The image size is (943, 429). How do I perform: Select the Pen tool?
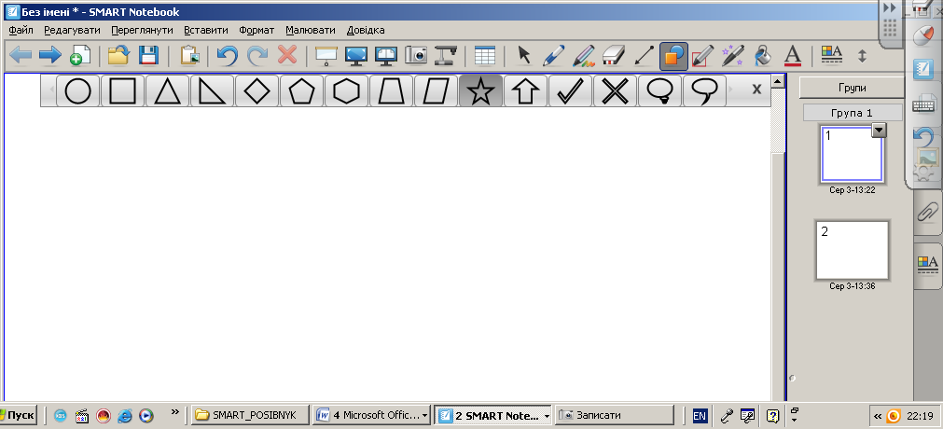(554, 56)
